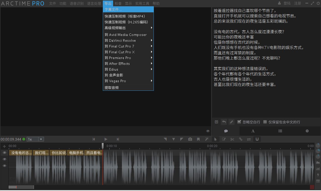The image size is (321, 191).
Task: Open the list view tab
Action: [280, 131]
